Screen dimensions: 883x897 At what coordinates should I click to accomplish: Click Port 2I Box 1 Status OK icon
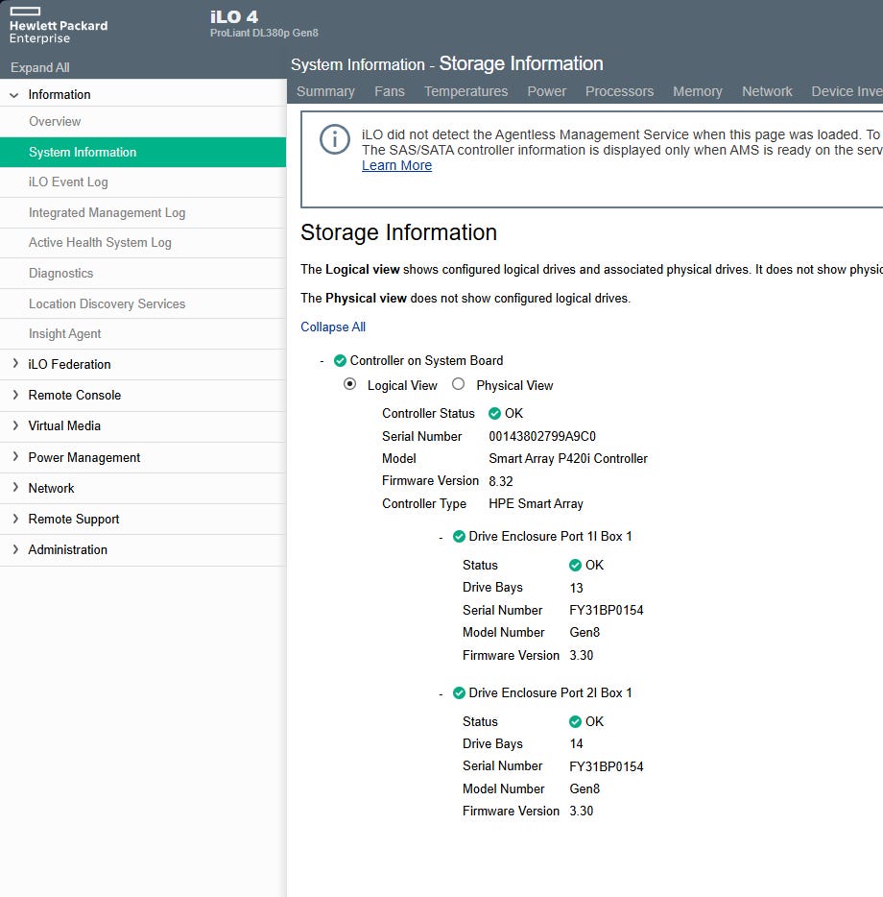point(575,722)
